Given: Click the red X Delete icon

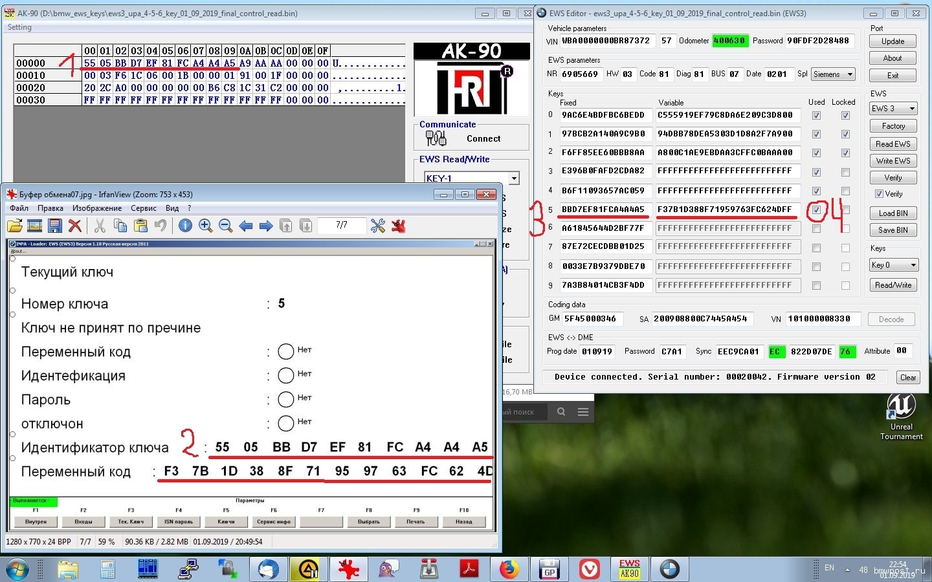Looking at the screenshot, I should [x=75, y=226].
